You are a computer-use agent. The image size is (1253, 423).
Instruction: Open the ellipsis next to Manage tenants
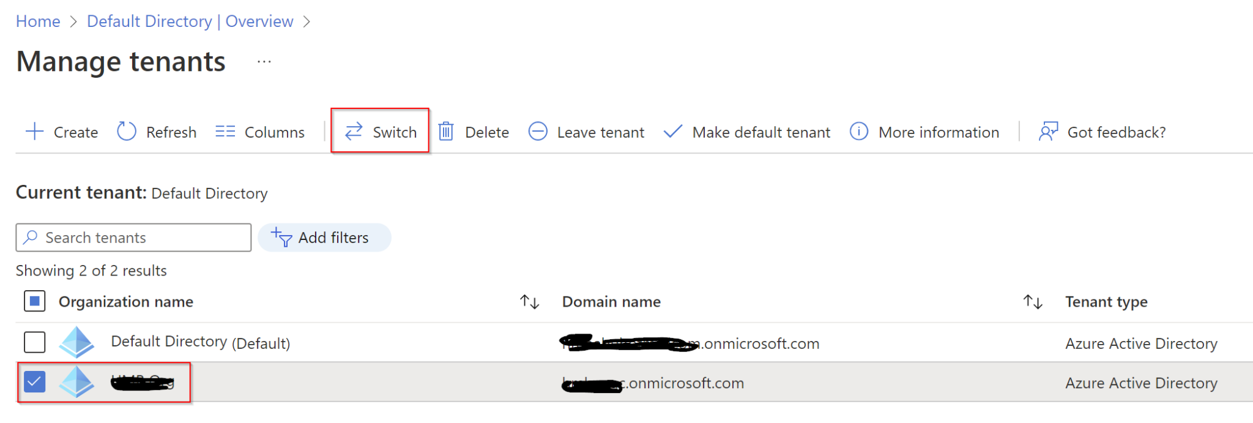point(264,61)
